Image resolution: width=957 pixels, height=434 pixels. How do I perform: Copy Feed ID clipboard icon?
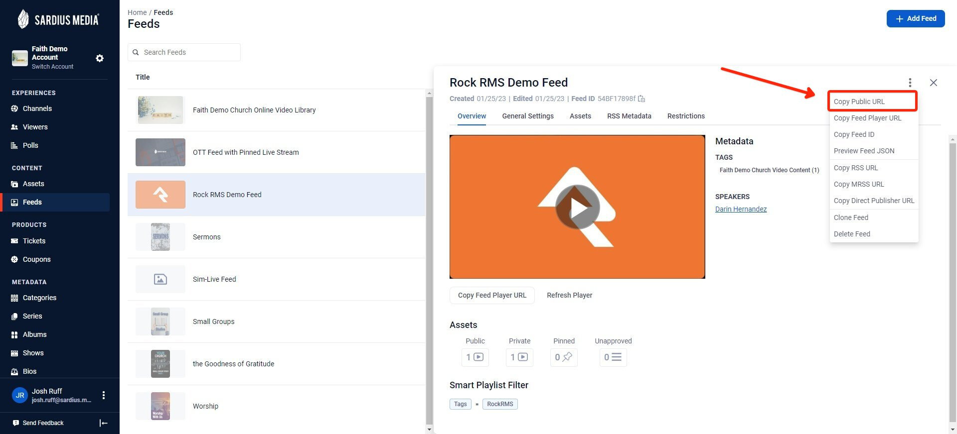click(x=641, y=99)
